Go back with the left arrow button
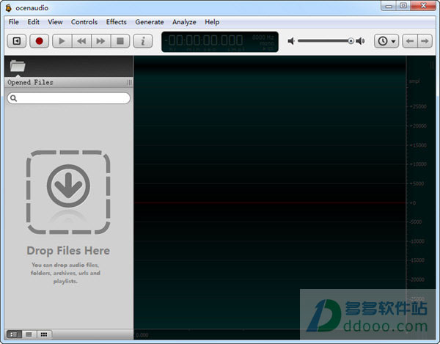This screenshot has height=344, width=440. pyautogui.click(x=410, y=41)
